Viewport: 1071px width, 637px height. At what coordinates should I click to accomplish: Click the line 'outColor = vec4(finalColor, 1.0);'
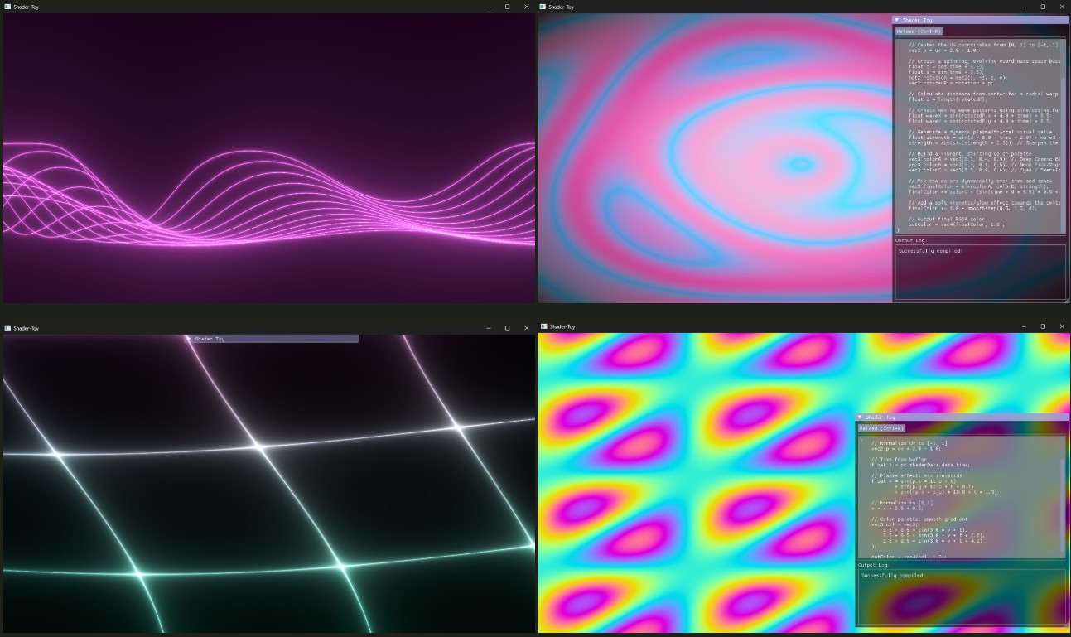pyautogui.click(x=957, y=224)
